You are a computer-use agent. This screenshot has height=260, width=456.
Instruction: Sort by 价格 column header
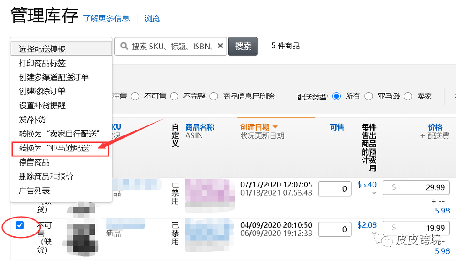pyautogui.click(x=435, y=127)
